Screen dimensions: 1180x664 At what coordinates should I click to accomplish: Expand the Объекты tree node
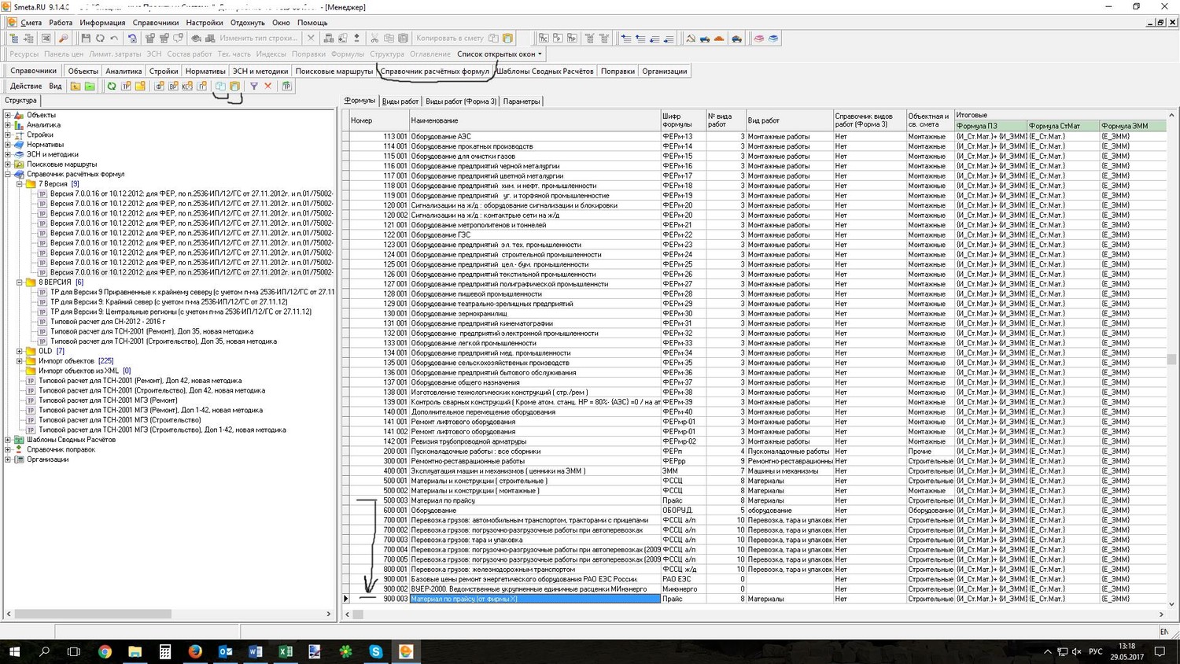tap(8, 115)
